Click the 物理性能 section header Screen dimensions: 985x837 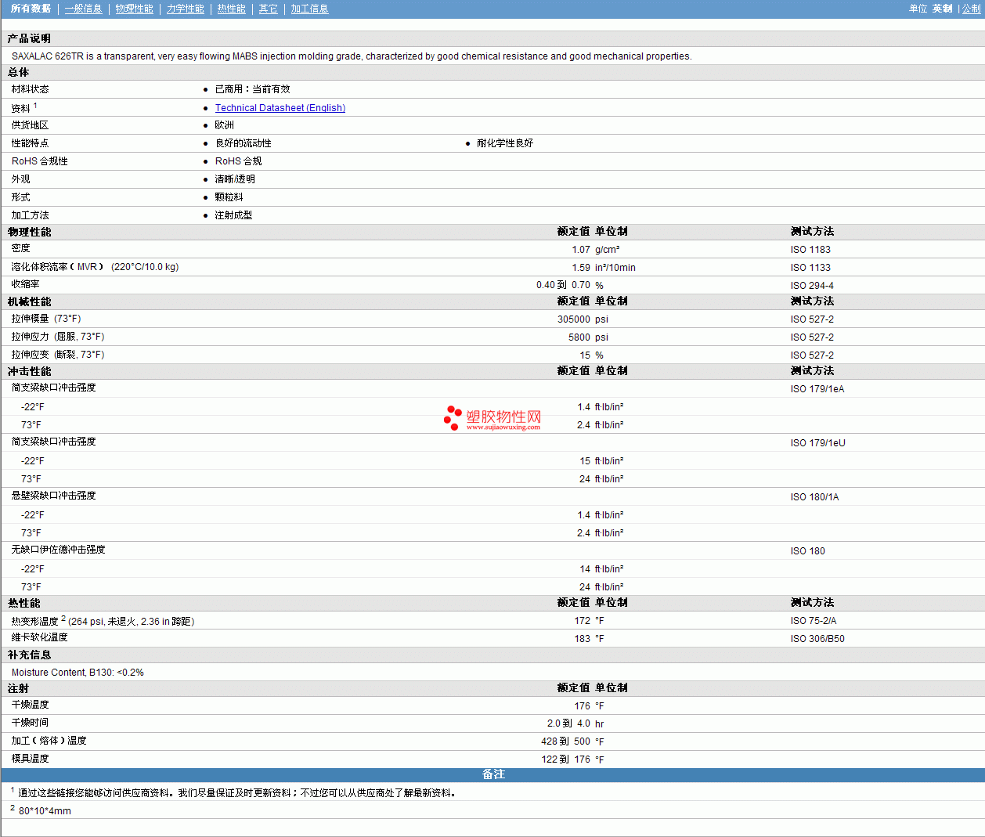29,232
